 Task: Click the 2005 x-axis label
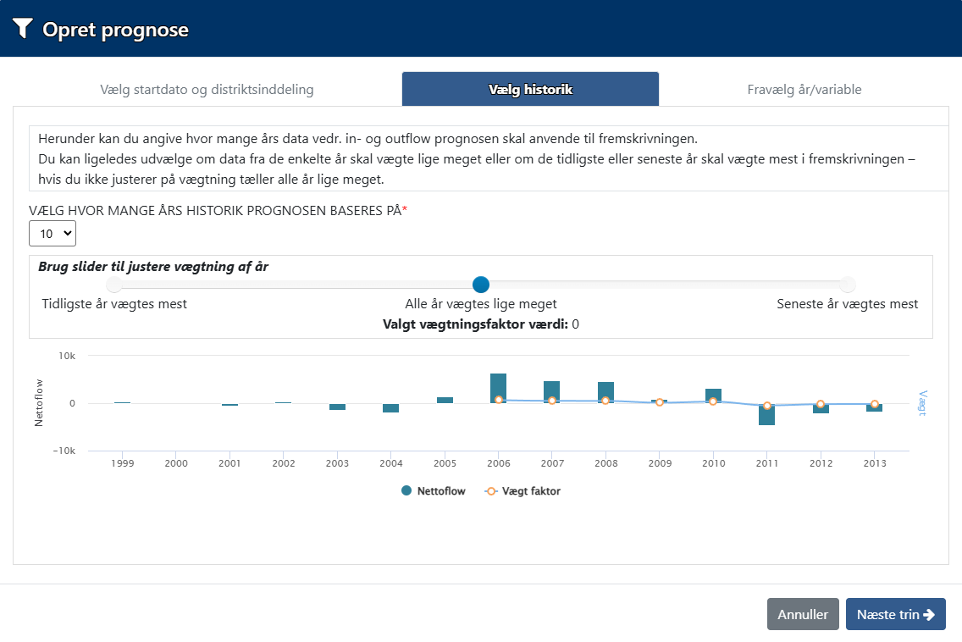coord(445,463)
